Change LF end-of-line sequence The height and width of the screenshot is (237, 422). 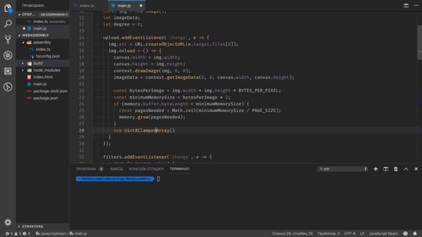tap(362, 234)
